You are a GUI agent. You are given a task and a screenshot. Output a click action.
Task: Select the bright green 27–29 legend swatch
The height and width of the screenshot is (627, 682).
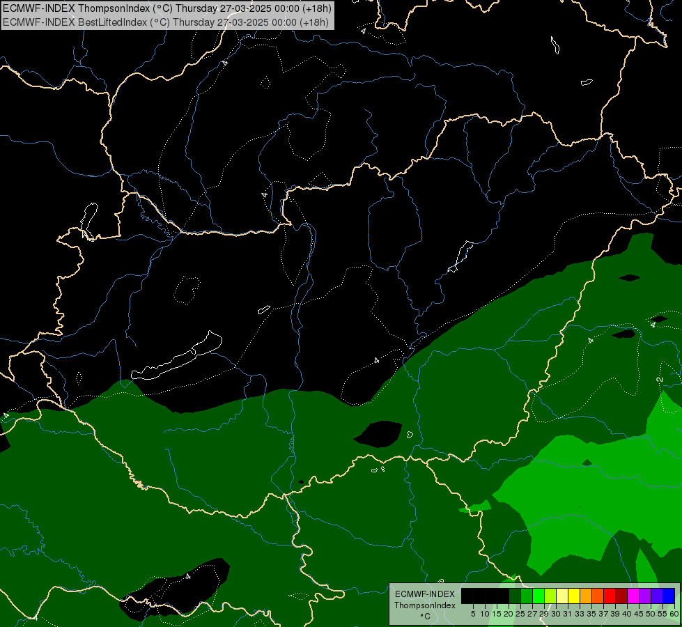pos(538,596)
